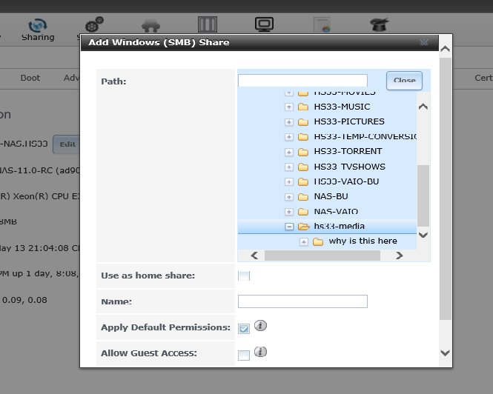
Task: Click folder tree scroll-right arrow
Action: point(400,256)
